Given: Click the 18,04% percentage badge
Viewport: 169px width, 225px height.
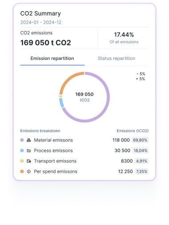Looking at the screenshot, I should click(141, 150).
